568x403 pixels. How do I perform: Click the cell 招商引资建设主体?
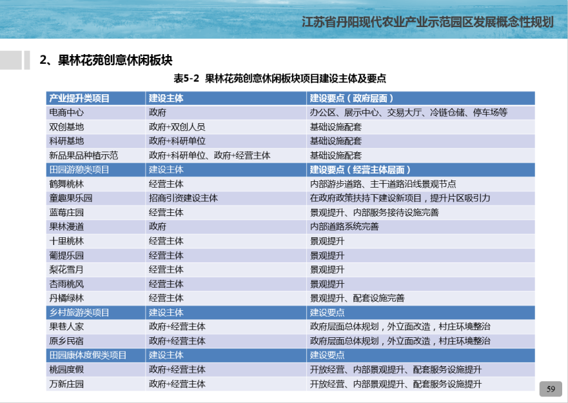point(226,198)
